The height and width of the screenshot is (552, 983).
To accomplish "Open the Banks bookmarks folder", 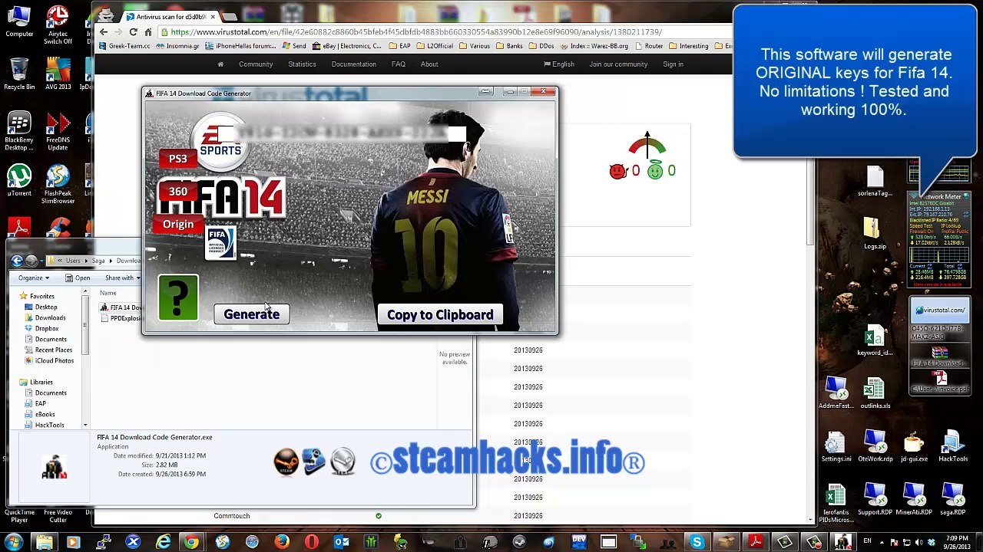I will pos(509,46).
